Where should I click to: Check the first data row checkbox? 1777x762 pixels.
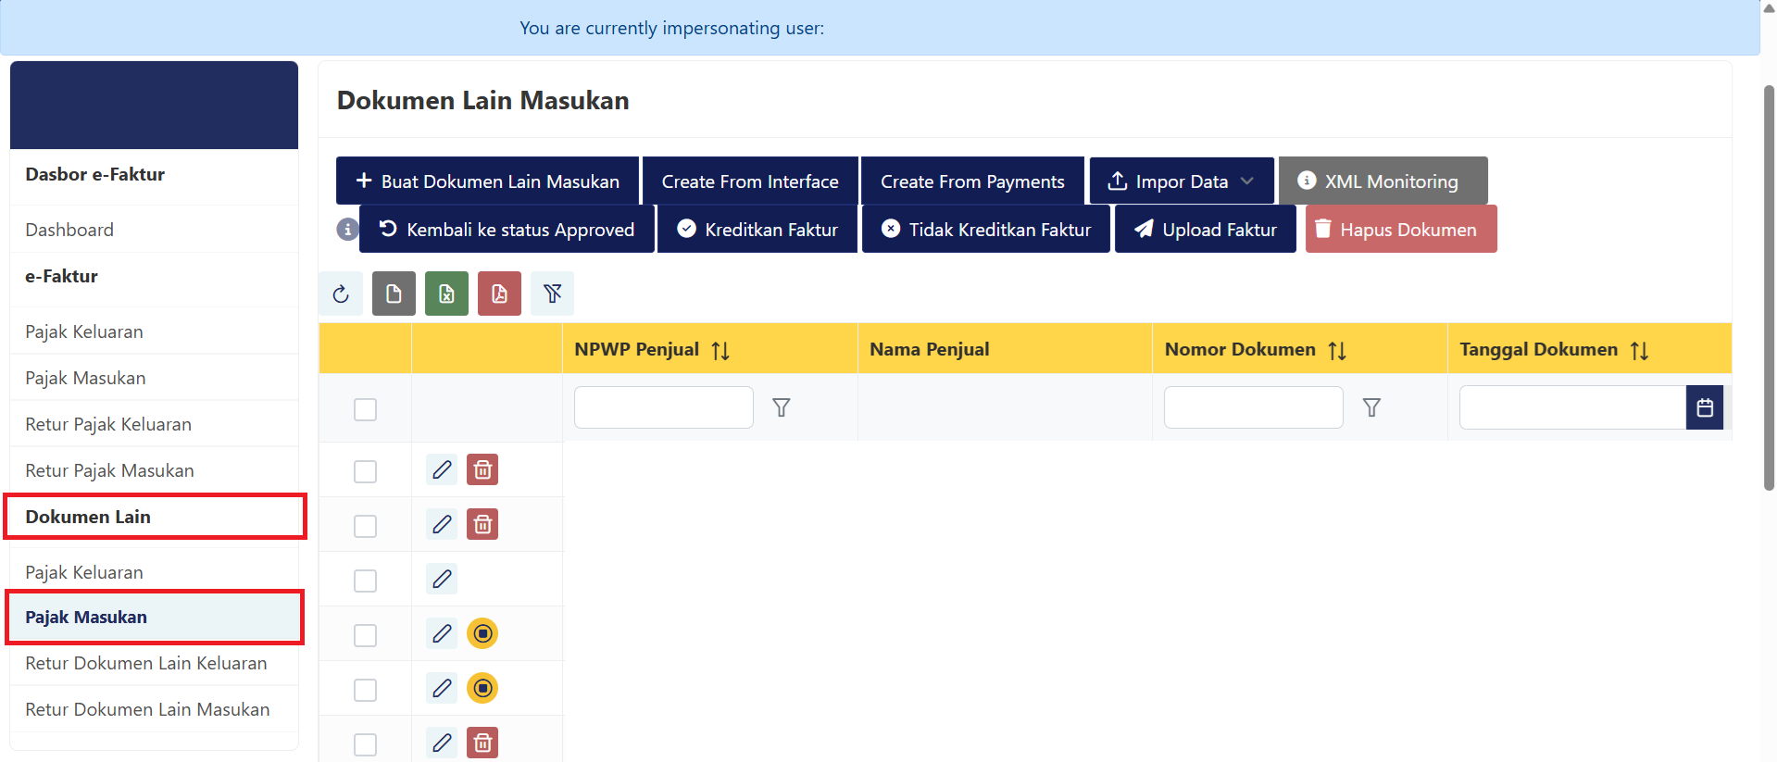[365, 471]
